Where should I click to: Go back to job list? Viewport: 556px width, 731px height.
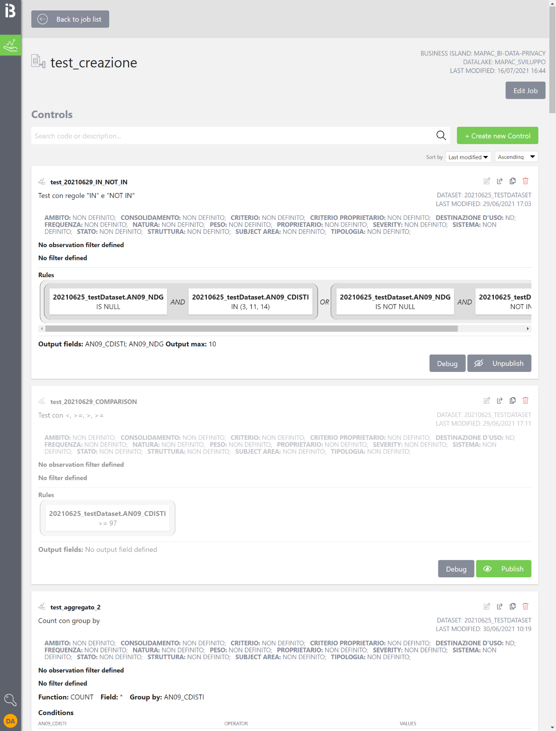[70, 19]
